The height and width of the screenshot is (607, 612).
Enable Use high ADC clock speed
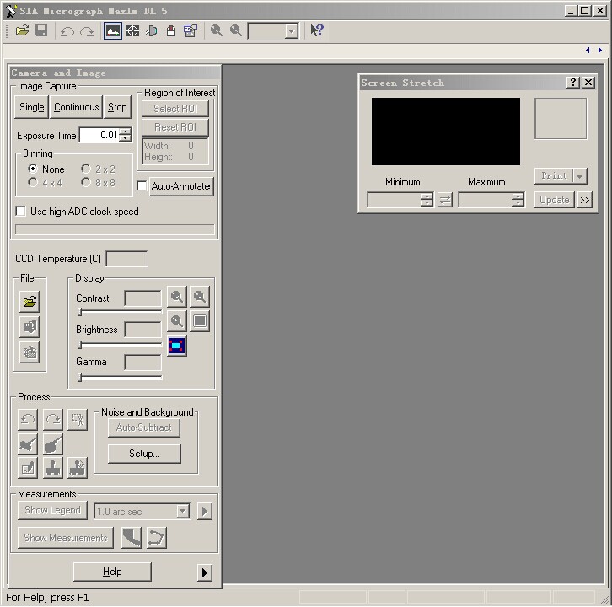[x=21, y=212]
